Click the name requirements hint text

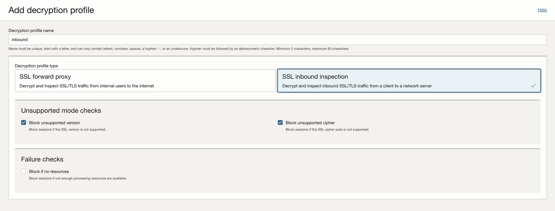pyautogui.click(x=179, y=49)
